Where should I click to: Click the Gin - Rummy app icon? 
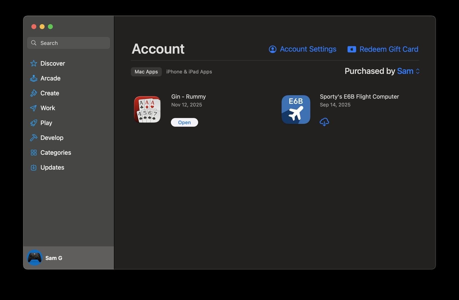[147, 109]
